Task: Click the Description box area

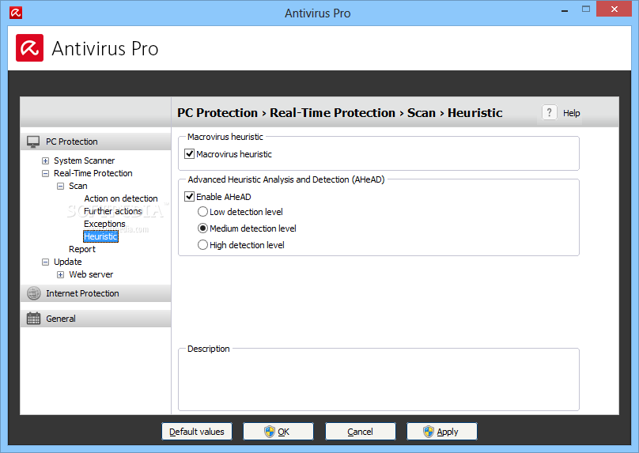Action: tap(379, 381)
